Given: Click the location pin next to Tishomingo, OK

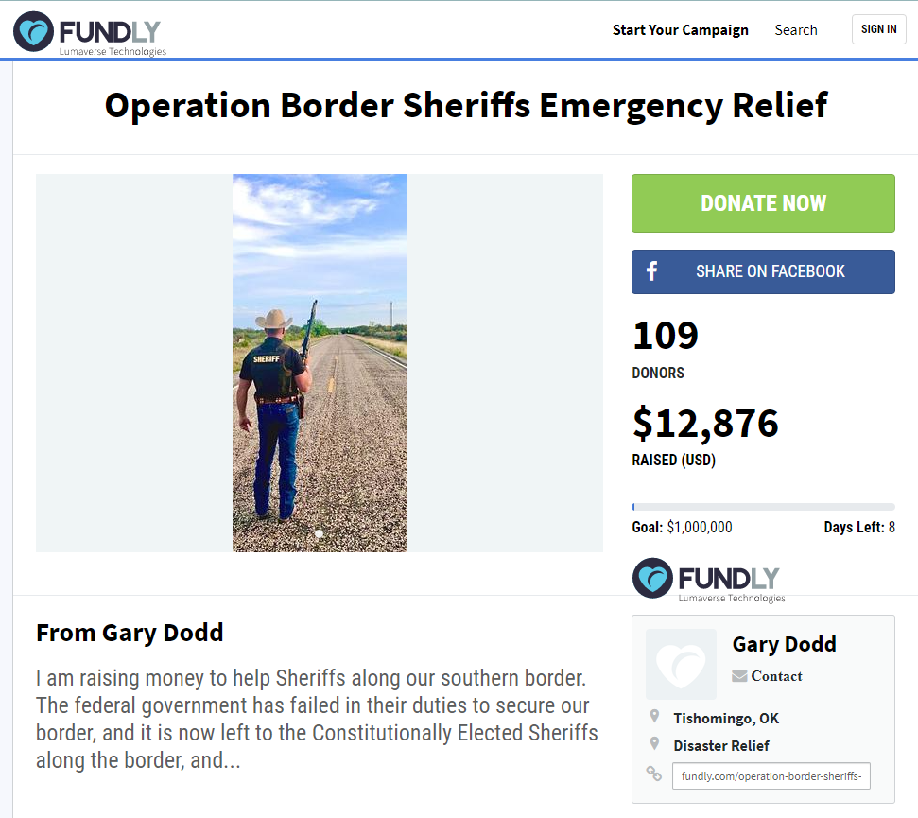Looking at the screenshot, I should (x=654, y=716).
